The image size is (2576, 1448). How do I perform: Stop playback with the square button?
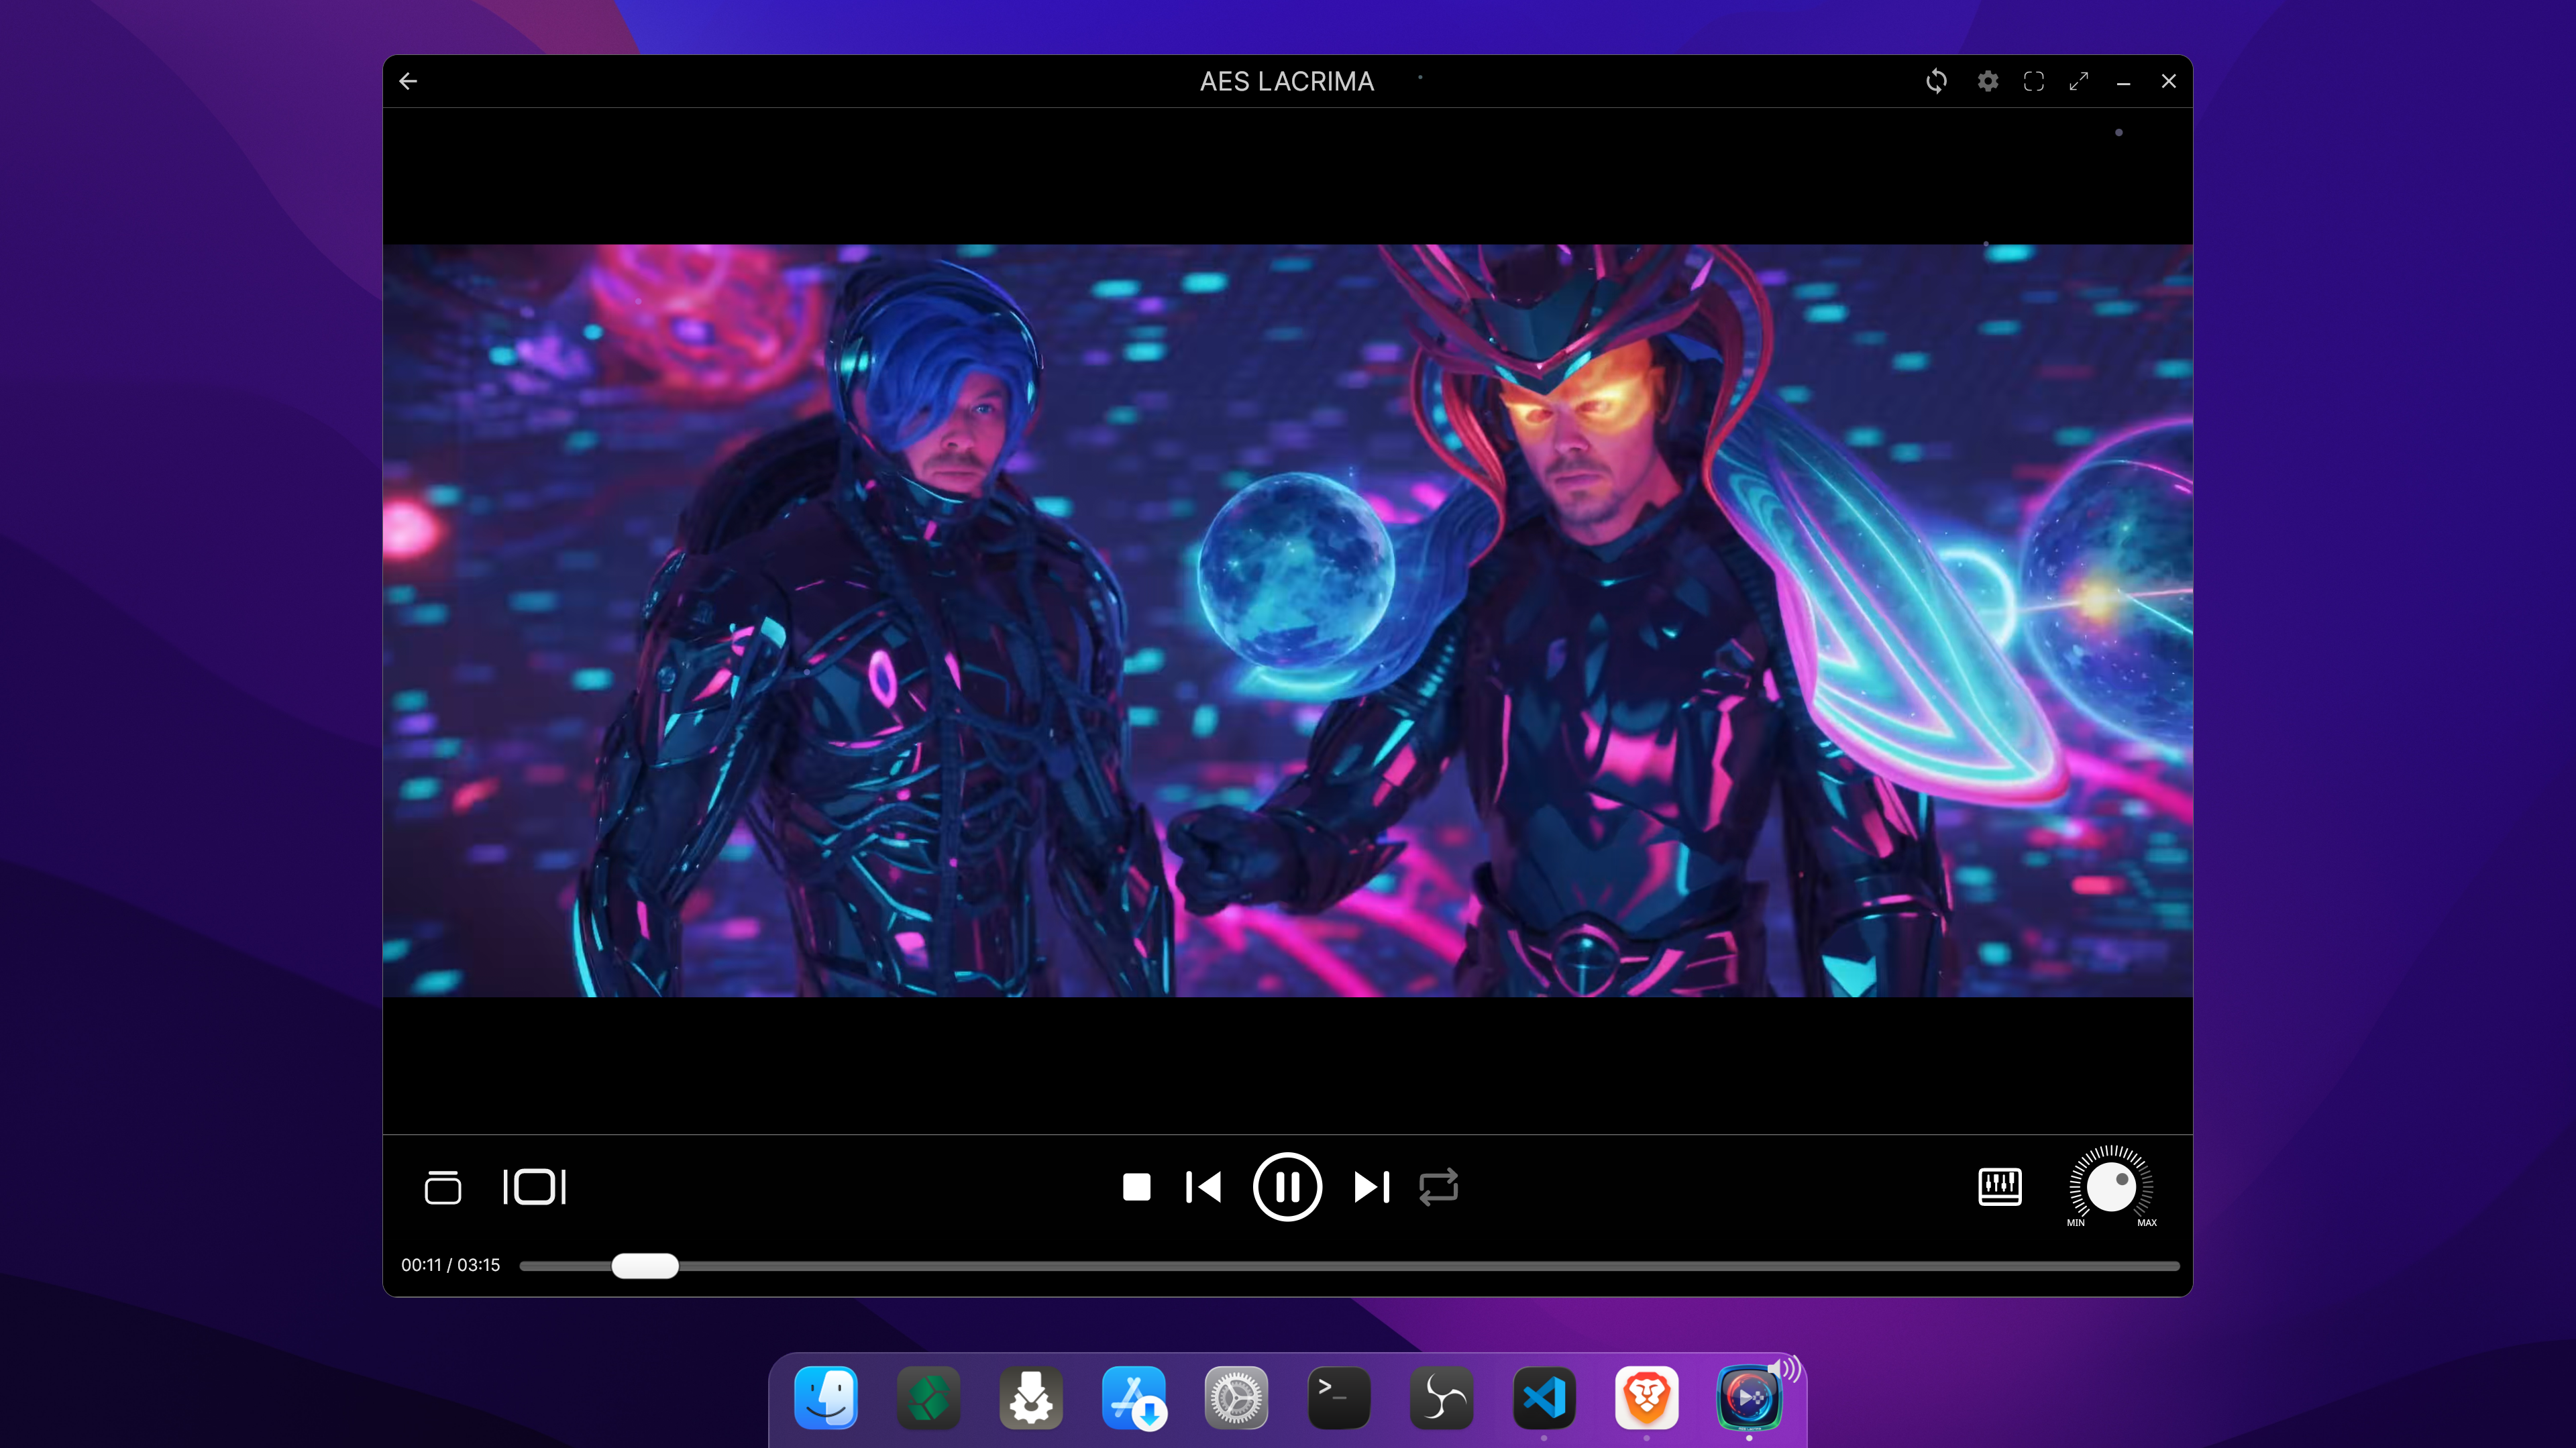(x=1136, y=1187)
